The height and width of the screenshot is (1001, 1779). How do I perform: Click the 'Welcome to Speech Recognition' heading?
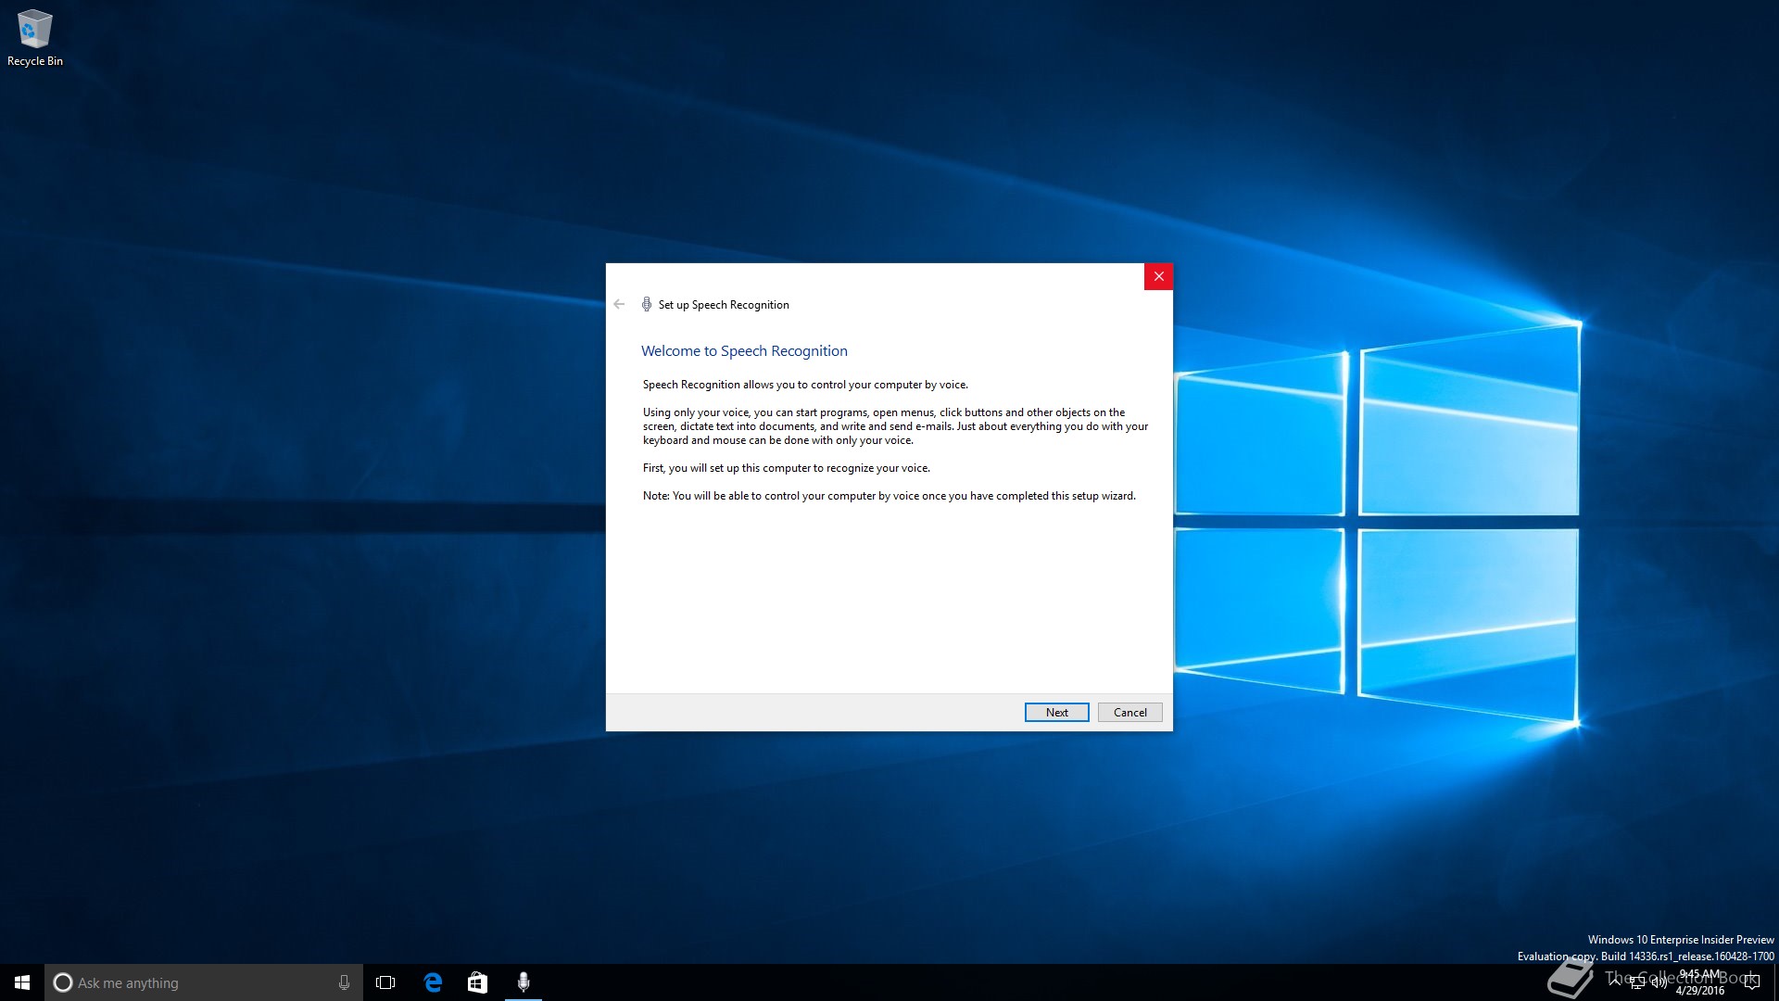[x=744, y=350]
